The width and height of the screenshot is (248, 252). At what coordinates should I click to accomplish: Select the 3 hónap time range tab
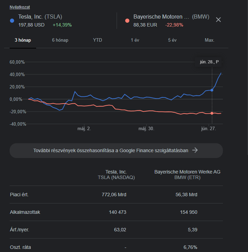tap(23, 40)
